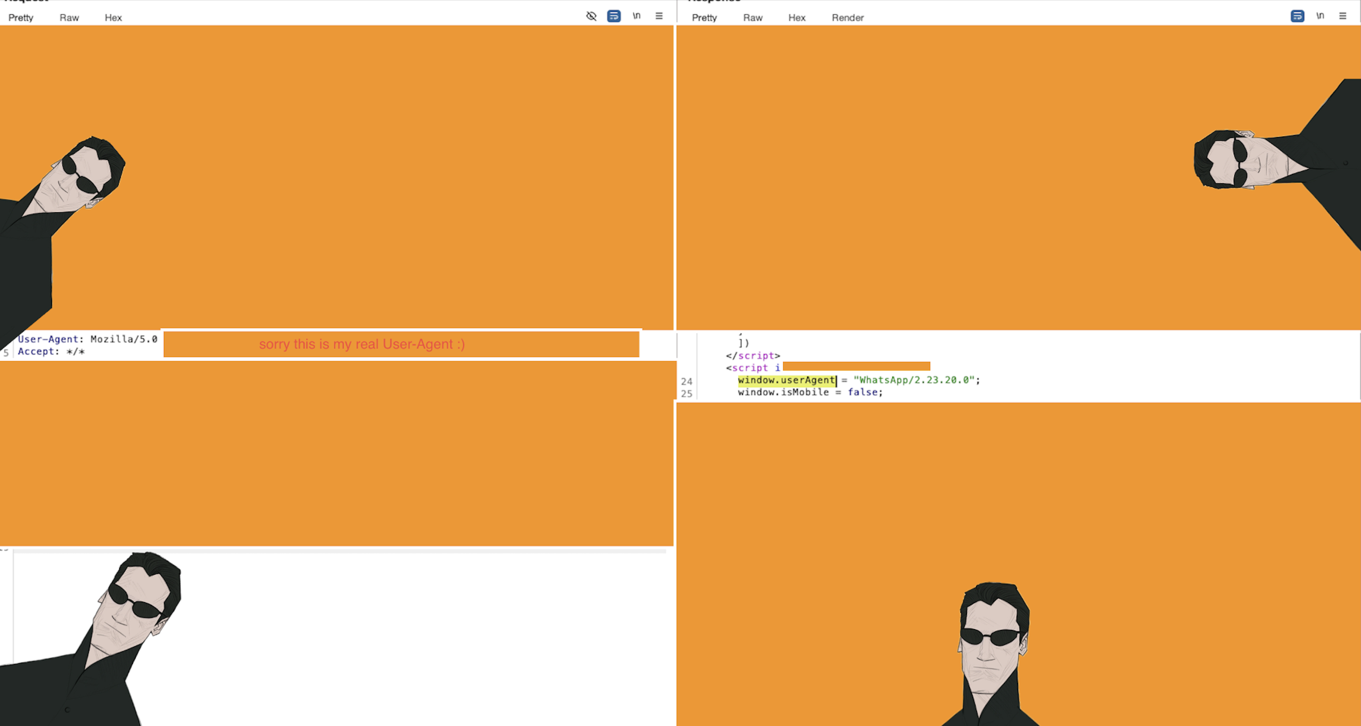This screenshot has width=1361, height=726.
Task: Toggle show newlines \n icon in Response
Action: [x=1320, y=16]
